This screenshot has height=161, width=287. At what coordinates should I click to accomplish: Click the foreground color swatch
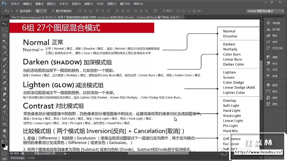3,145
